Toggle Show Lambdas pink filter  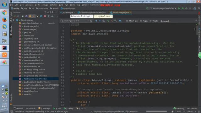[45, 16]
